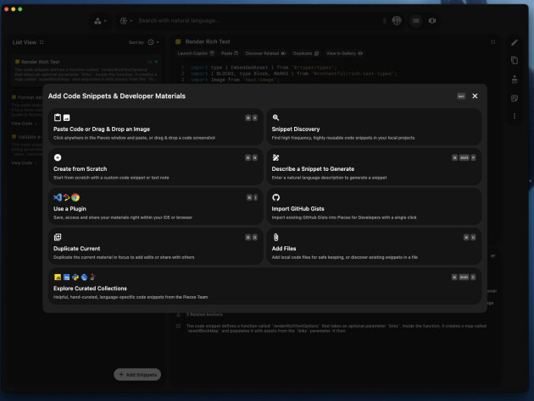Open the Sort by dropdown
Viewport: 534px width, 401px height.
pyautogui.click(x=153, y=42)
